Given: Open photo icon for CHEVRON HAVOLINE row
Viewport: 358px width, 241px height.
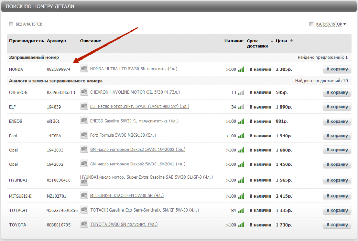Looking at the screenshot, I should (84, 92).
